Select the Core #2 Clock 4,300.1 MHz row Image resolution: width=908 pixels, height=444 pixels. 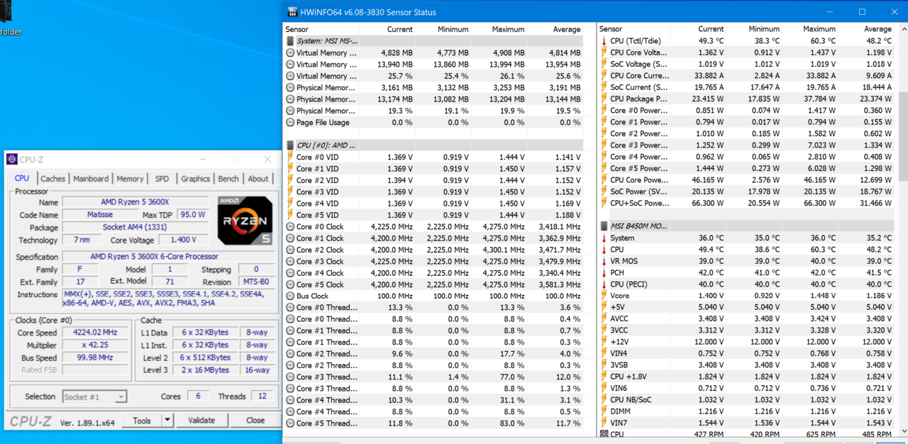[433, 250]
